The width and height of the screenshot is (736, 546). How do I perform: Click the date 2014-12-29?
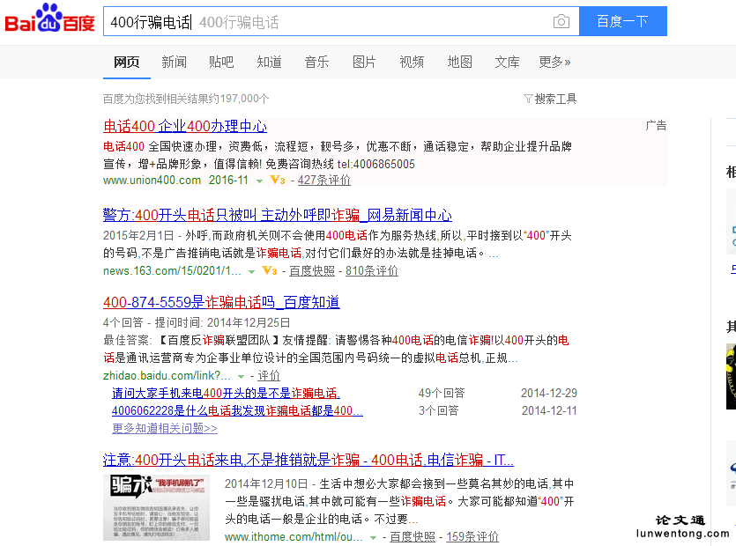[549, 393]
